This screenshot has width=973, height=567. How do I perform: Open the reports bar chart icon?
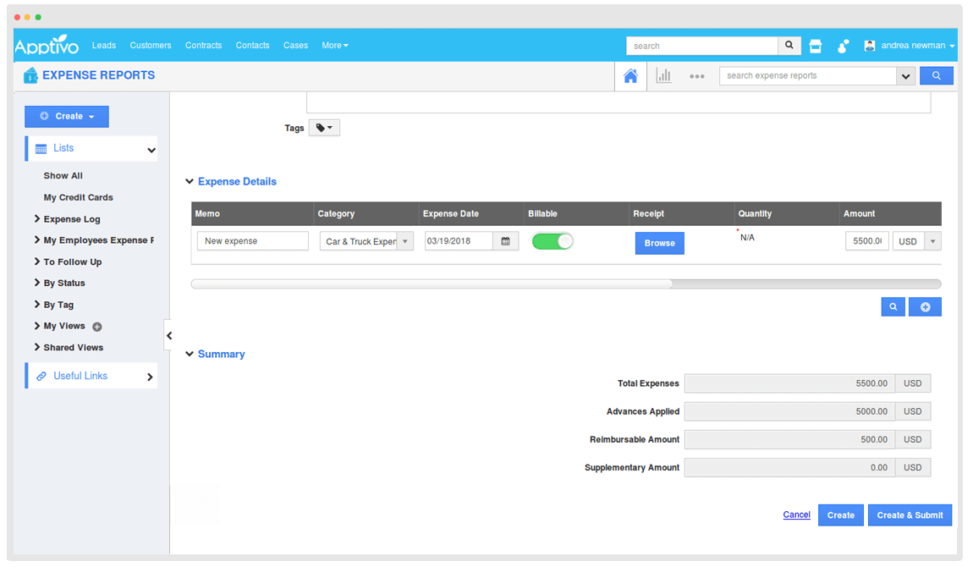pyautogui.click(x=663, y=76)
